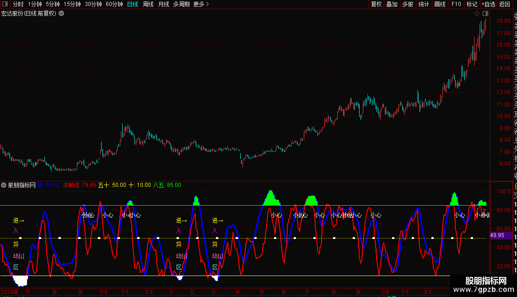Click the 标记 mark tool
The width and height of the screenshot is (517, 297).
pos(472,4)
